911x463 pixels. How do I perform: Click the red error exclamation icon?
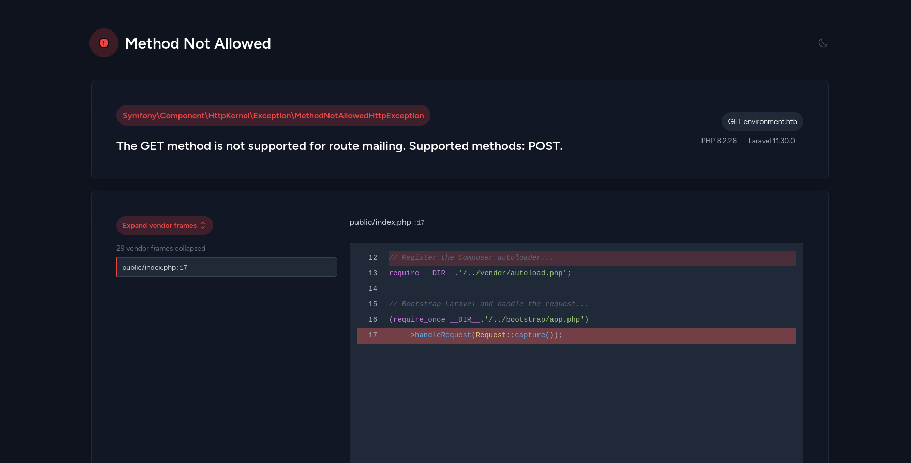tap(104, 43)
